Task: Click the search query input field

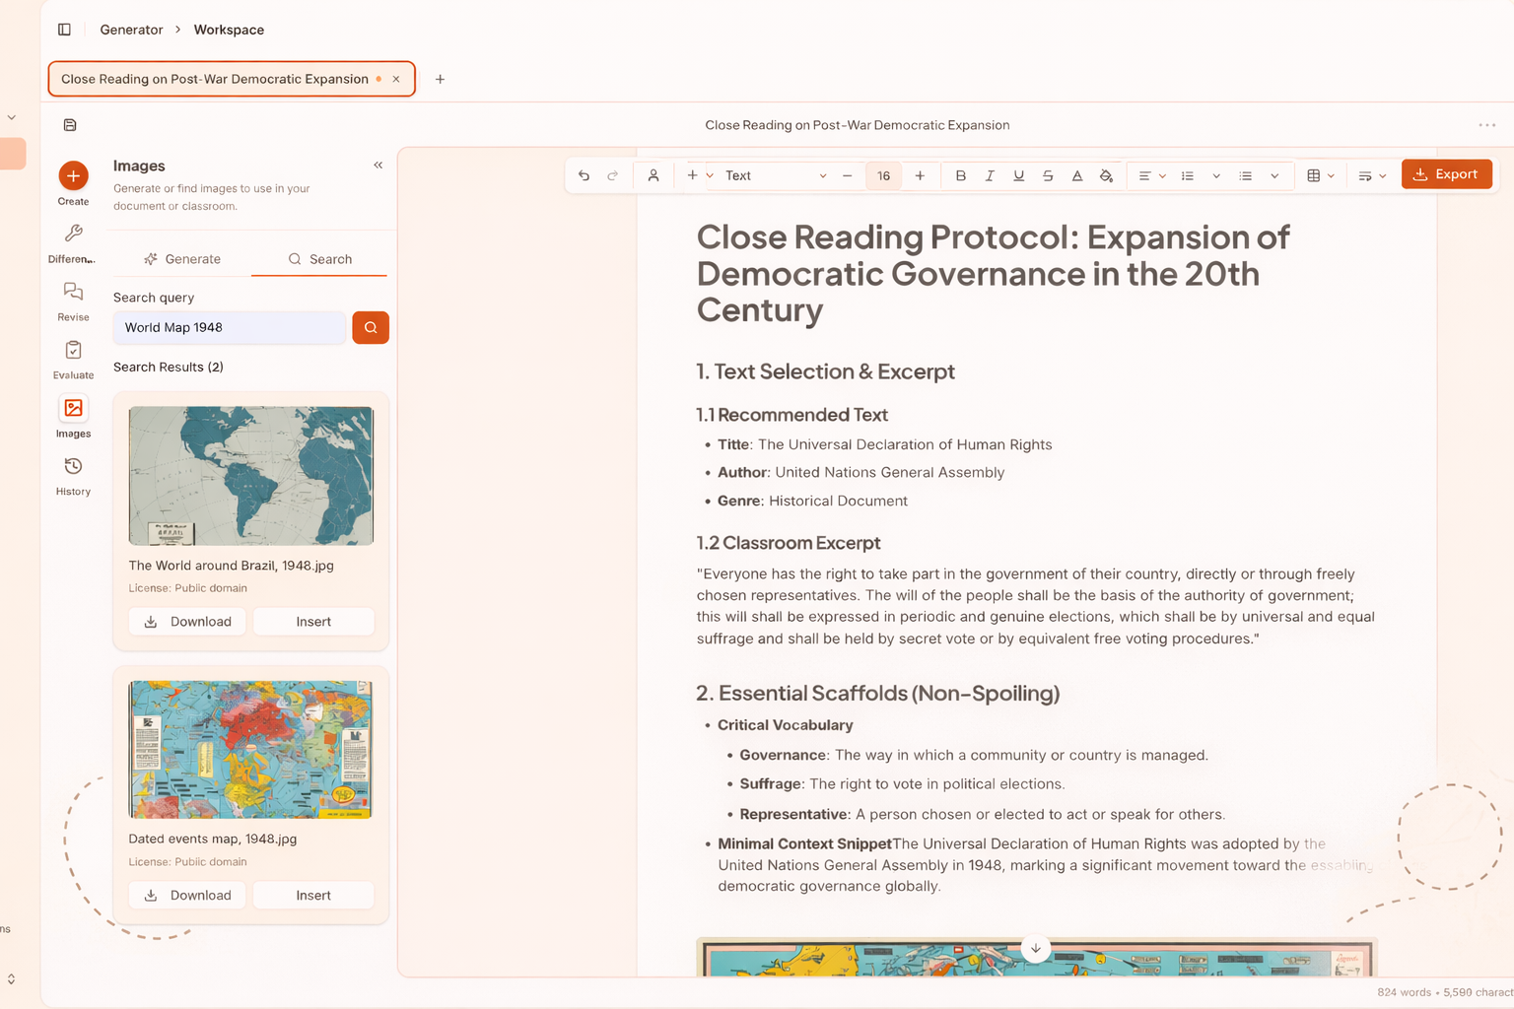Action: click(x=230, y=327)
